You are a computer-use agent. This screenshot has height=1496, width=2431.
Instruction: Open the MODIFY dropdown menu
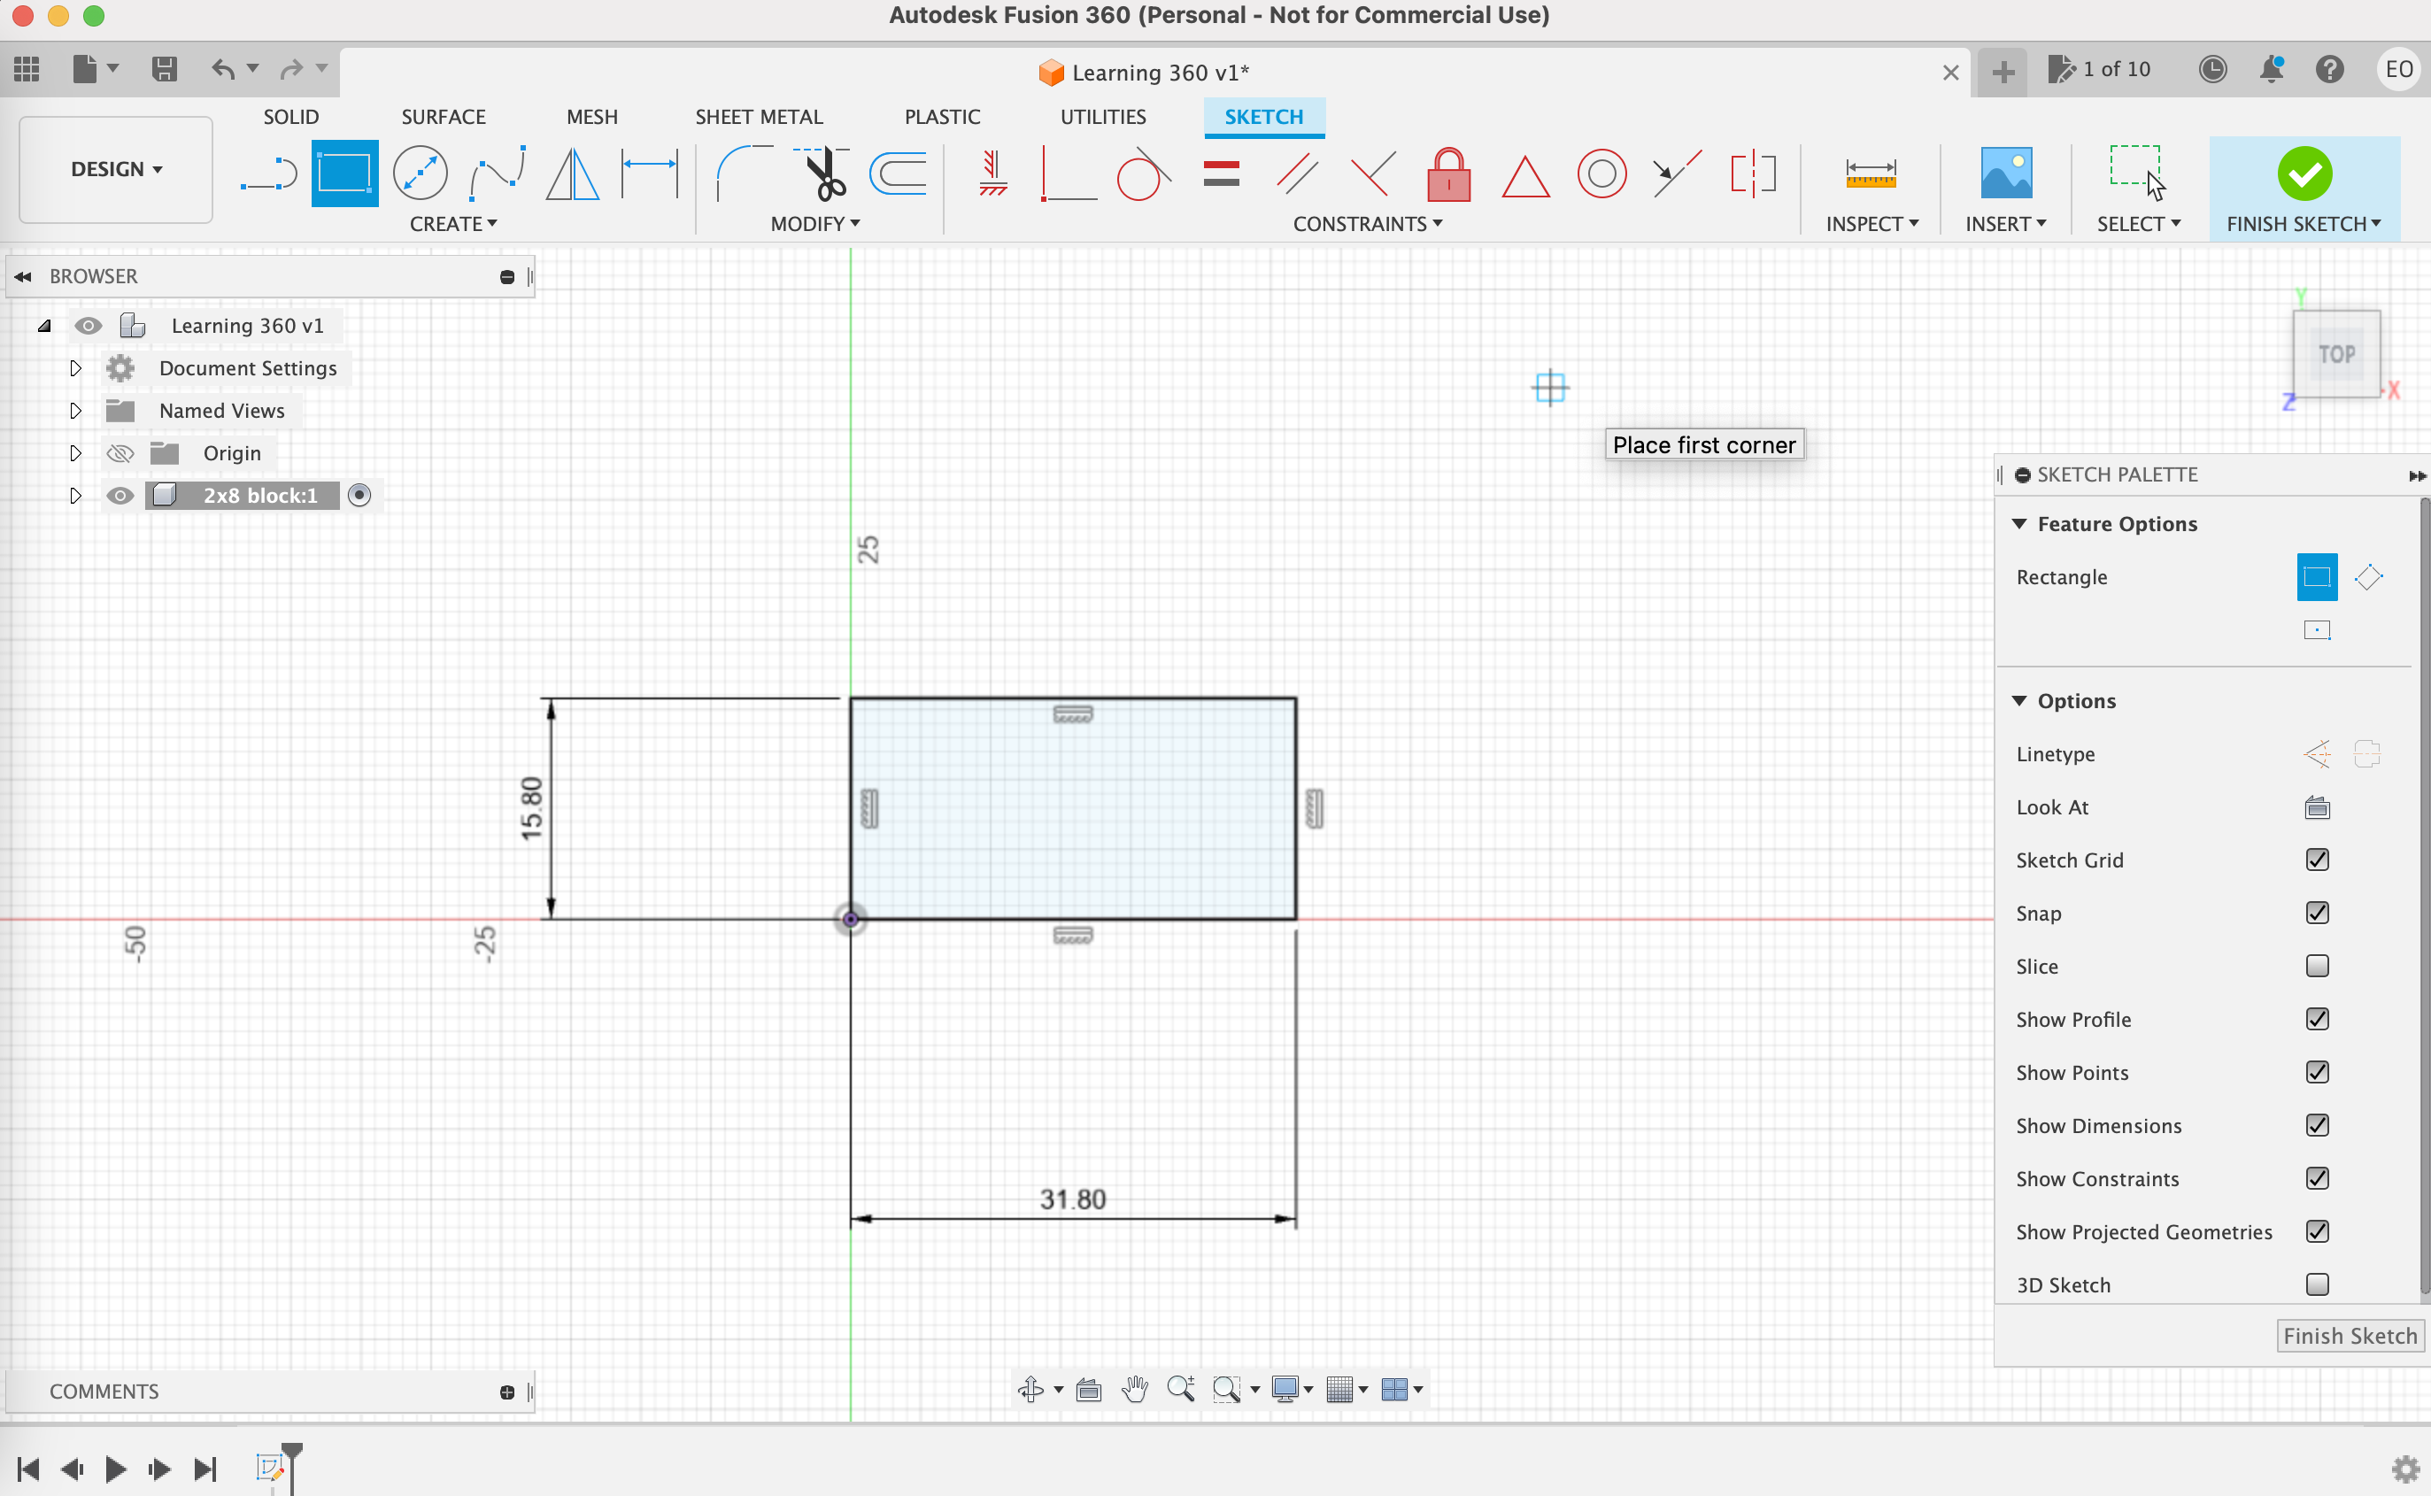click(815, 225)
